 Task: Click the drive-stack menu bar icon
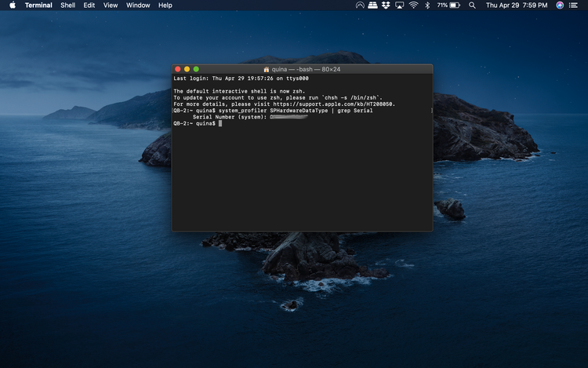coord(372,5)
